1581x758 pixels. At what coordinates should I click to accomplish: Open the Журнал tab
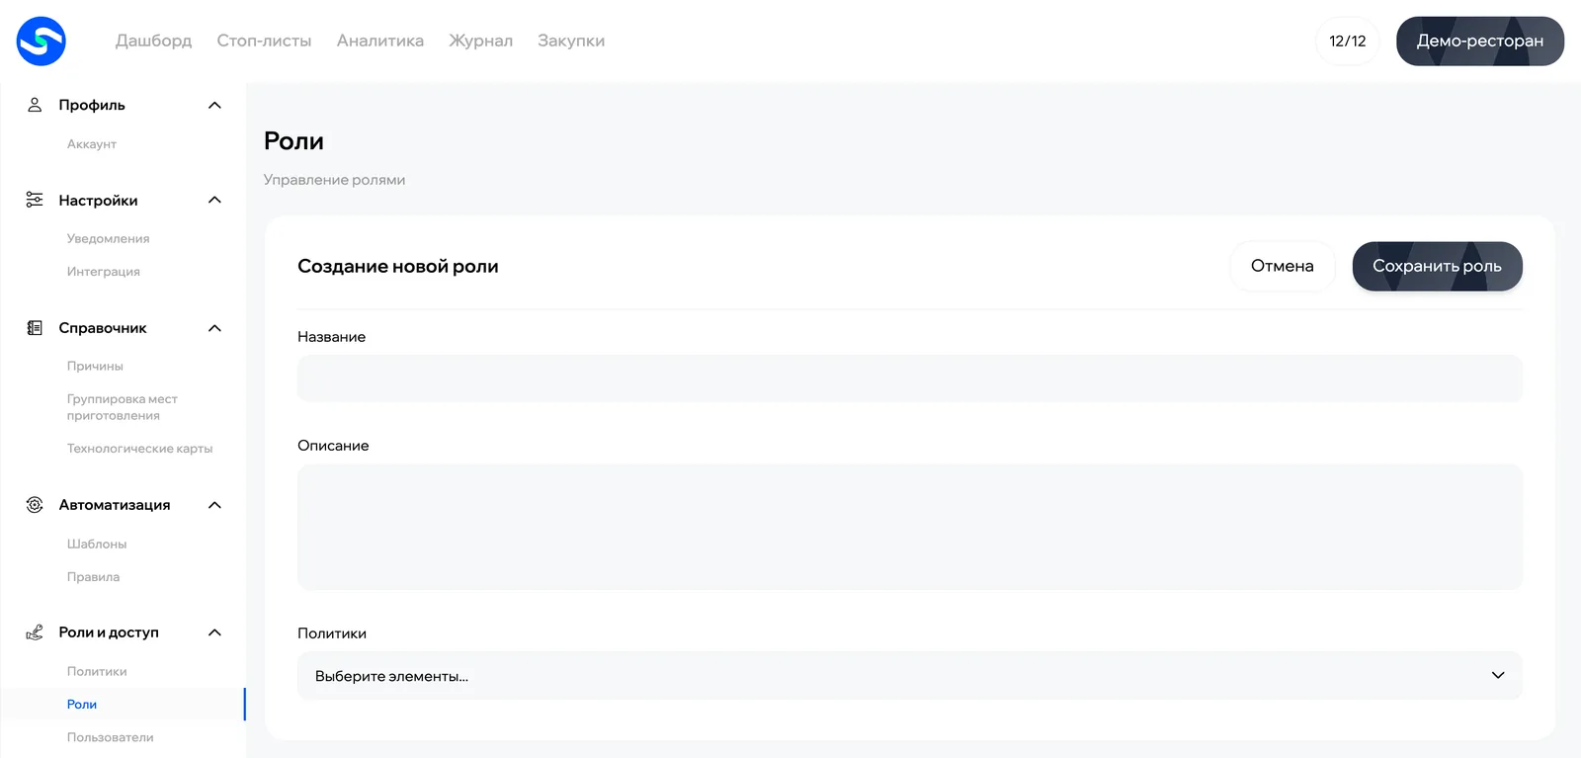[x=480, y=41]
